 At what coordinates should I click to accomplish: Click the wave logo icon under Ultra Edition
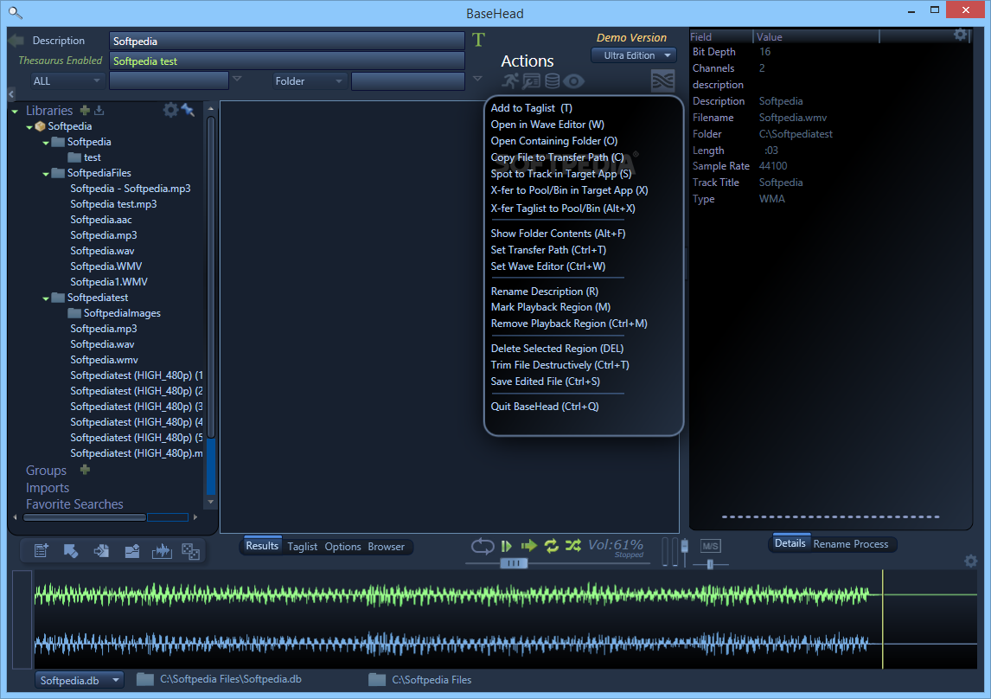(662, 81)
